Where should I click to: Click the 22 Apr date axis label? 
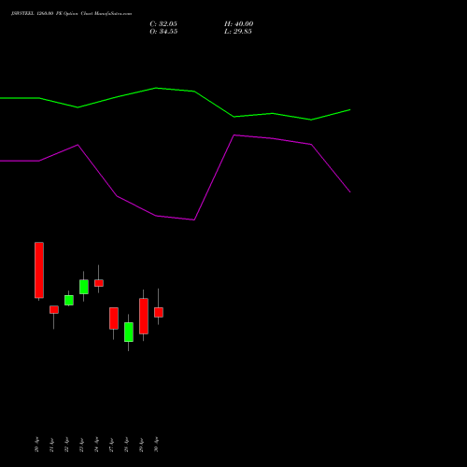[x=66, y=445]
